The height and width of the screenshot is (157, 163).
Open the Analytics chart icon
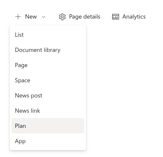click(x=116, y=16)
